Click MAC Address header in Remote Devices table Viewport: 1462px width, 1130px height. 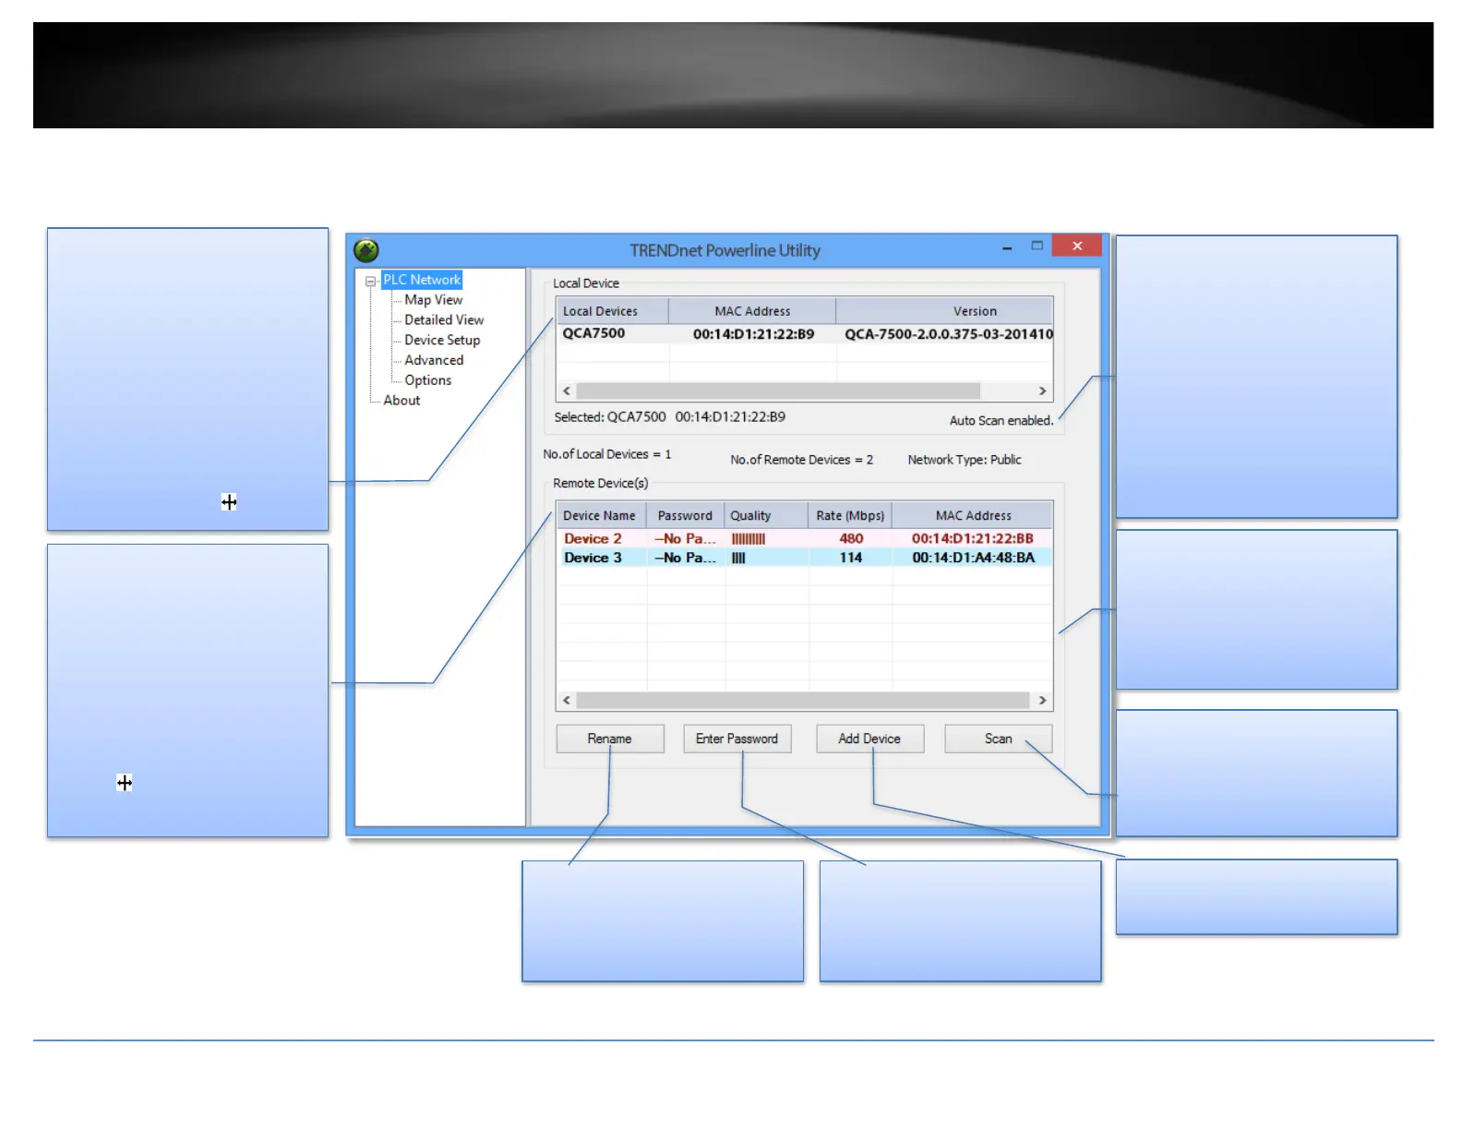point(973,515)
